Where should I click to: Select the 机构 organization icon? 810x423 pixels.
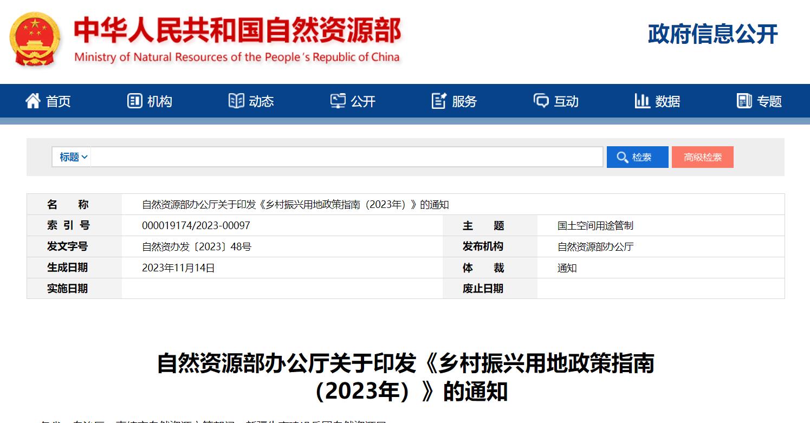click(x=134, y=101)
